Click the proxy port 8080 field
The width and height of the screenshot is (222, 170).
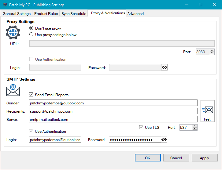pyautogui.click(x=203, y=52)
